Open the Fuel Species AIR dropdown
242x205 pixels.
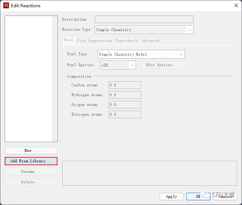click(118, 65)
